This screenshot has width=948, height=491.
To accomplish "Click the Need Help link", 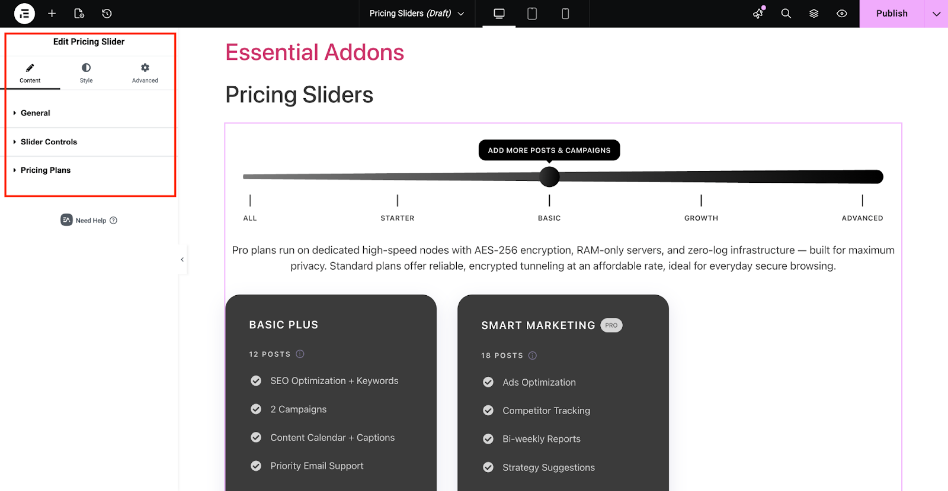I will pyautogui.click(x=90, y=220).
